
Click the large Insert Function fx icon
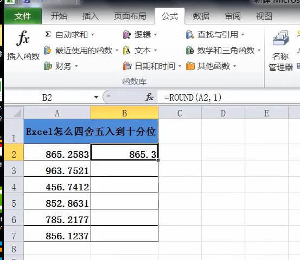tap(23, 38)
